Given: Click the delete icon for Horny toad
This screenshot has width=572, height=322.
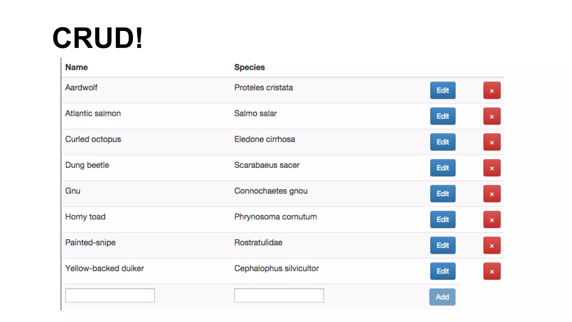Looking at the screenshot, I should coord(492,220).
